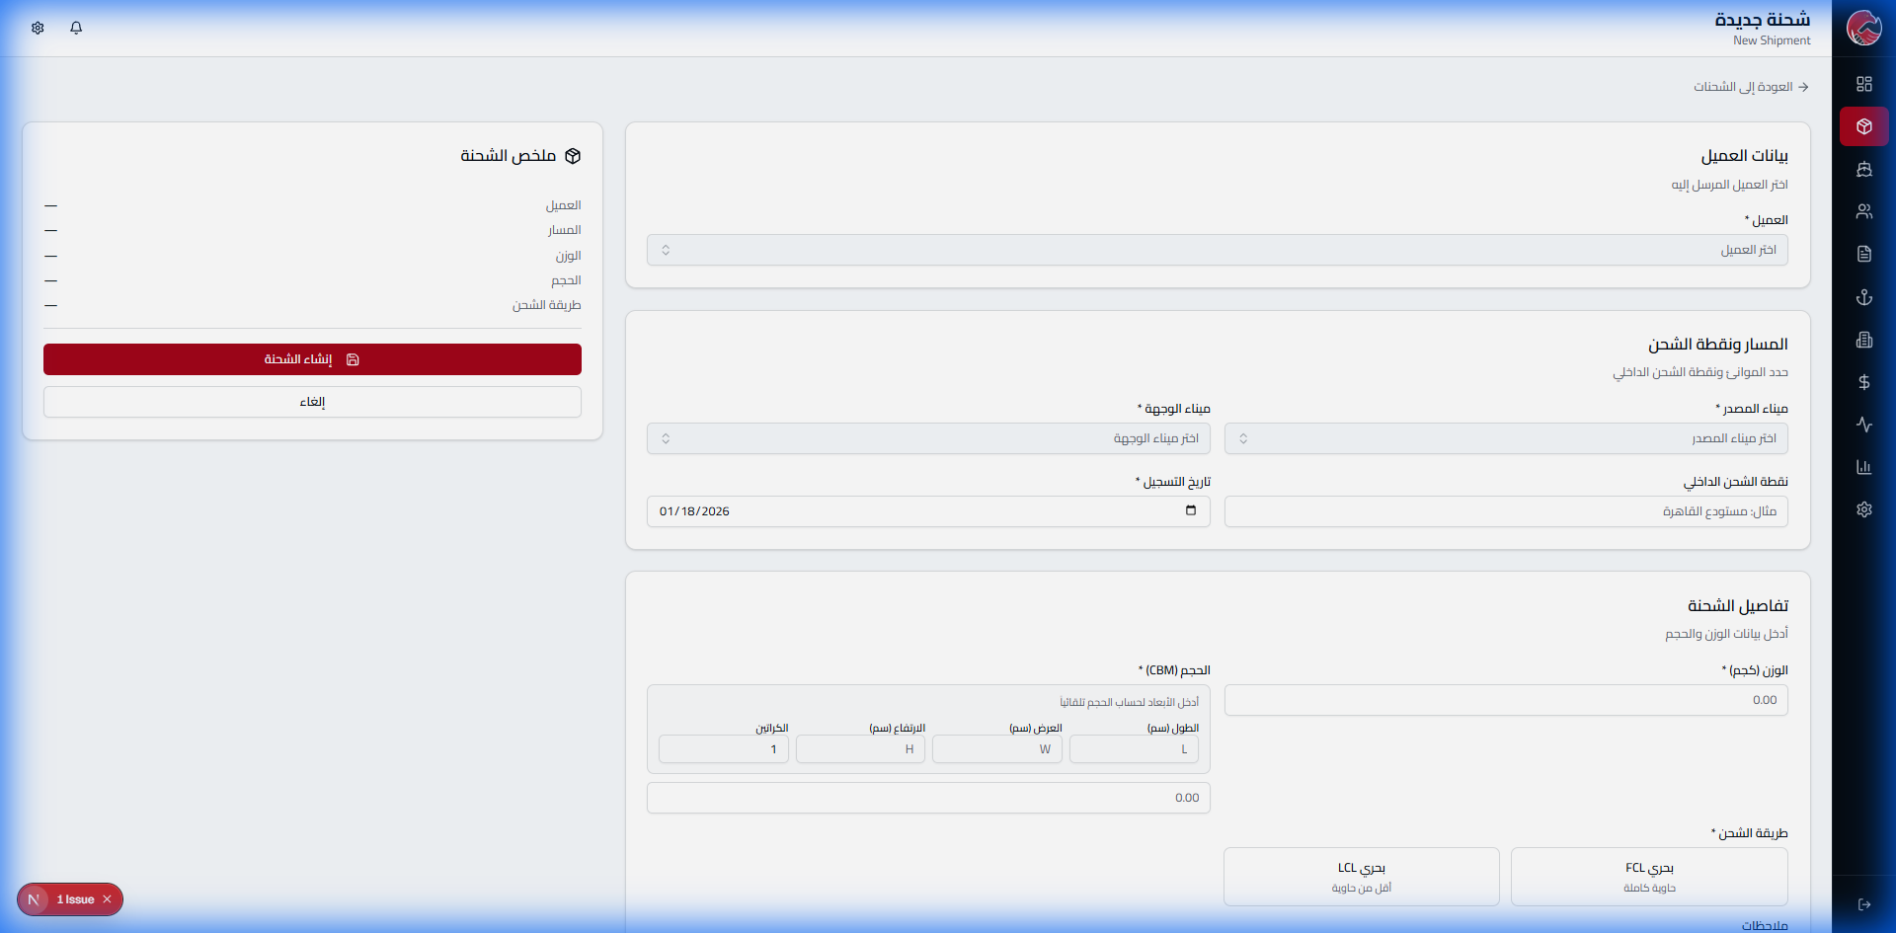Follow the العودة إلى الشحنات back link
The width and height of the screenshot is (1896, 933).
[1751, 87]
